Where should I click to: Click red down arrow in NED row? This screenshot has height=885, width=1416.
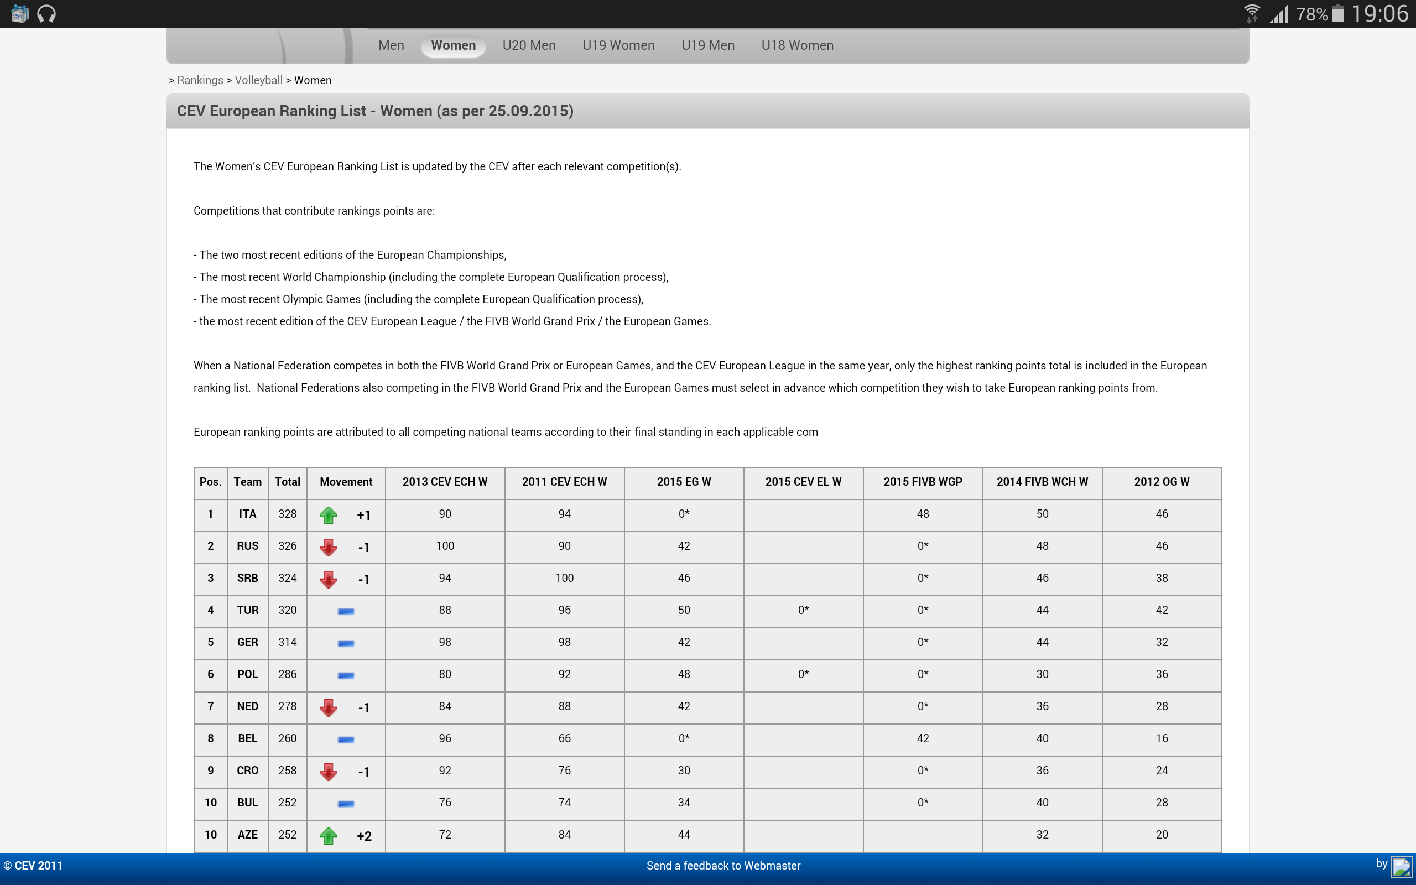point(328,707)
